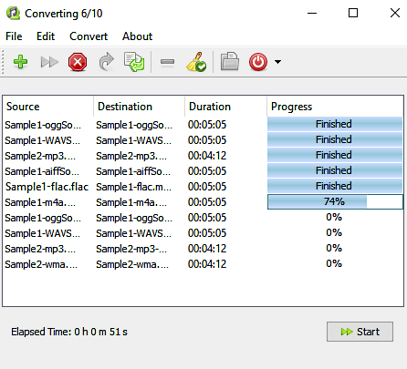Open output folder using the folder icon

pyautogui.click(x=230, y=61)
